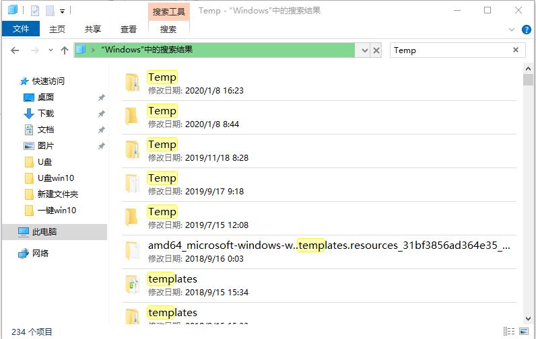The image size is (536, 339).
Task: Click the New Folder icon in title bar
Action: click(x=49, y=11)
